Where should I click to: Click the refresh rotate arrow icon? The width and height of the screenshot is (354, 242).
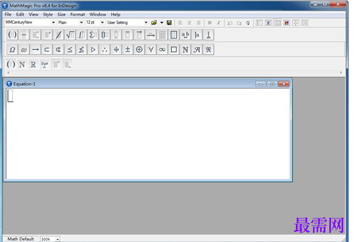(248, 23)
